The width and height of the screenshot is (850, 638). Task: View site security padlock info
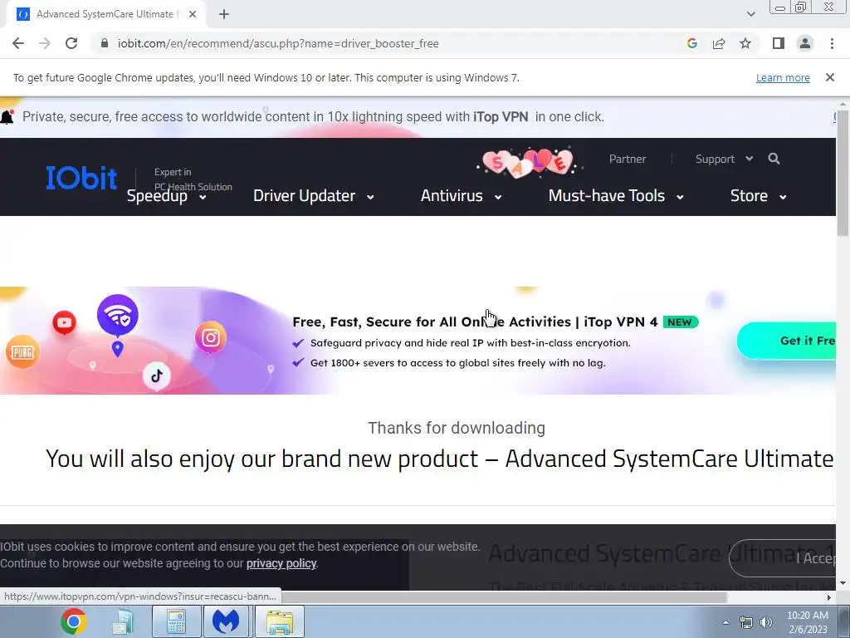pyautogui.click(x=105, y=43)
